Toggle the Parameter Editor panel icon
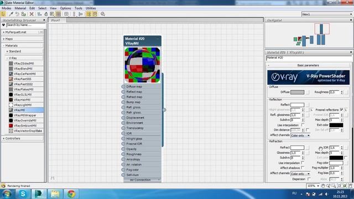The height and width of the screenshot is (199, 354). click(95, 14)
